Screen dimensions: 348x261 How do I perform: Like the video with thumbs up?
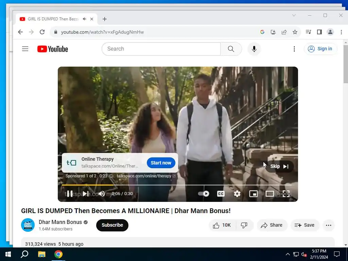pyautogui.click(x=222, y=225)
